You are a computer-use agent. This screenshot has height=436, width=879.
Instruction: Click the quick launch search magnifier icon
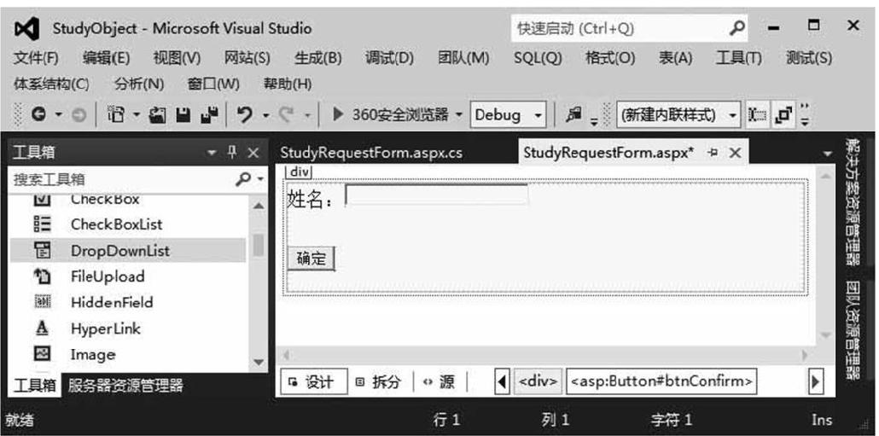[739, 27]
